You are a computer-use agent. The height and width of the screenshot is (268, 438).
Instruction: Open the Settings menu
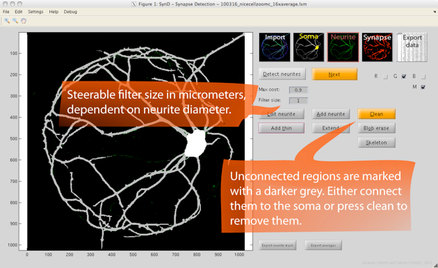pyautogui.click(x=35, y=12)
